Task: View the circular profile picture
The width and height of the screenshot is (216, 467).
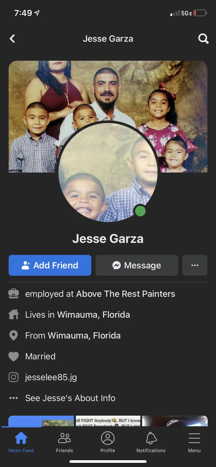Action: (x=108, y=172)
